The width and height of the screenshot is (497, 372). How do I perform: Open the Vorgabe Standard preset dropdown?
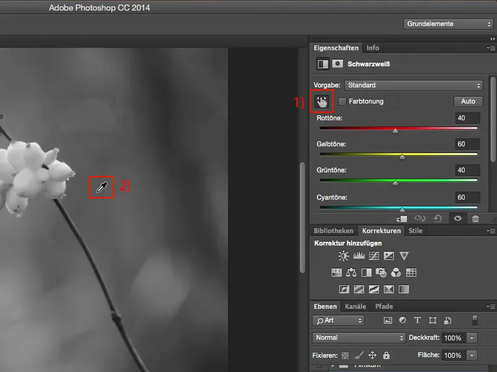point(414,85)
